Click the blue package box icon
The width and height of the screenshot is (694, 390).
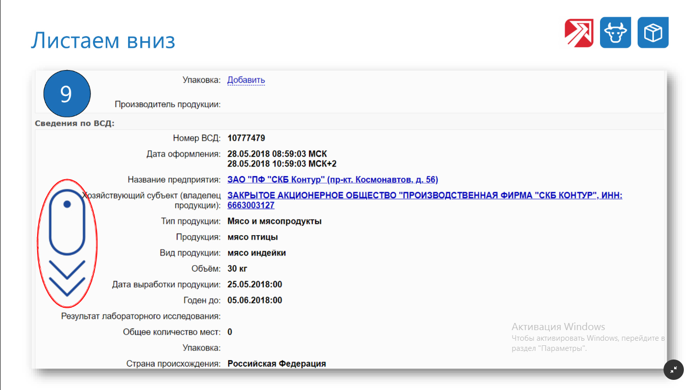click(653, 32)
